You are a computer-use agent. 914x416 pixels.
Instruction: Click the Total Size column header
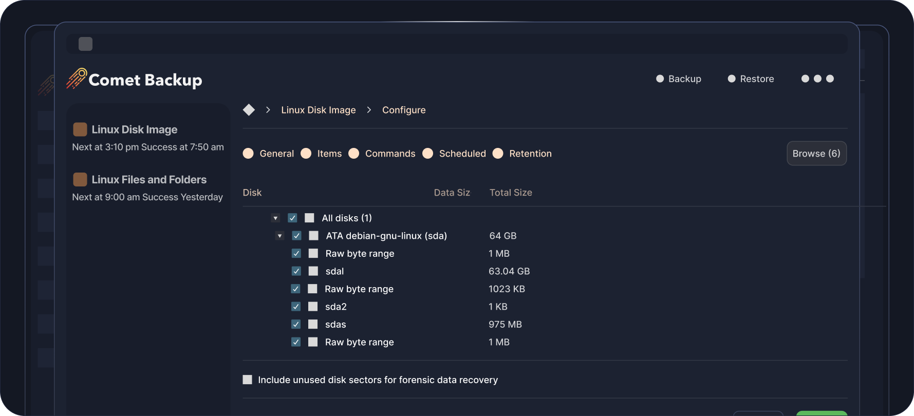(x=510, y=193)
